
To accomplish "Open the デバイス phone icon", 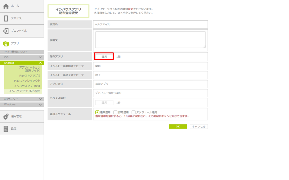I will coord(6,18).
